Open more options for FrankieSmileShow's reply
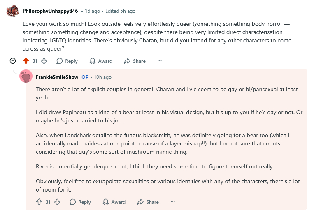Viewport: 314px width, 210px height. click(x=173, y=202)
